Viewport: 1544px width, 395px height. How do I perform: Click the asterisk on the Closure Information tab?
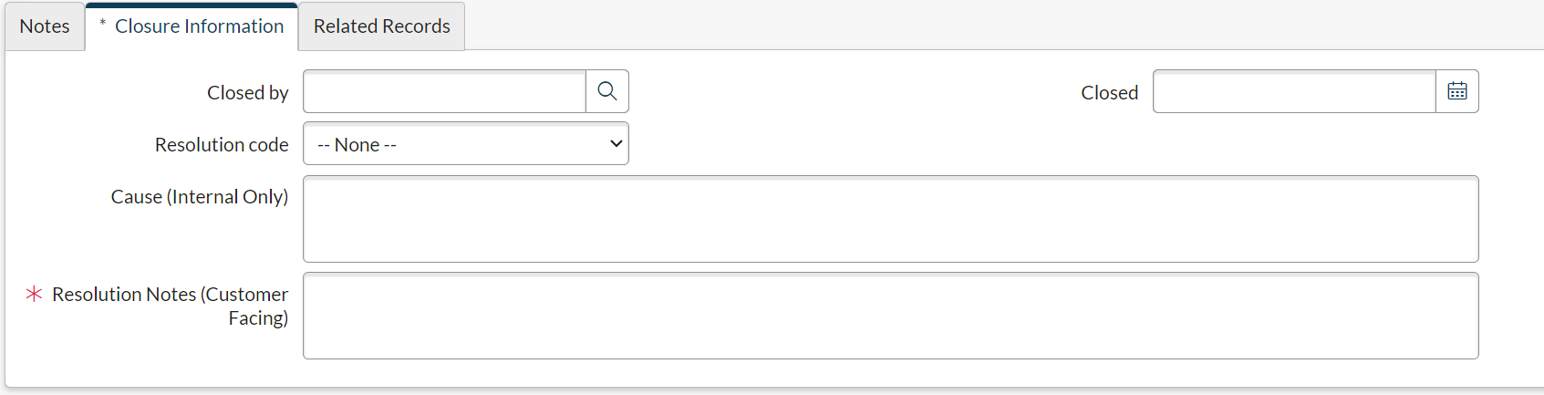103,24
